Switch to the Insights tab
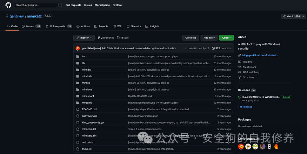This screenshot has width=307, height=154. 152,26
